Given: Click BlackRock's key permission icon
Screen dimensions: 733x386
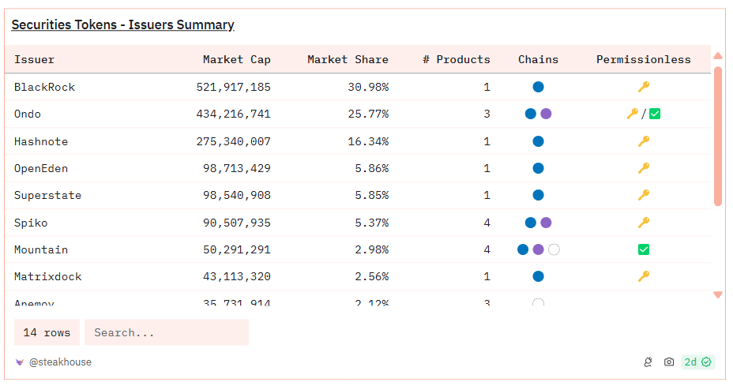Looking at the screenshot, I should click(x=644, y=87).
